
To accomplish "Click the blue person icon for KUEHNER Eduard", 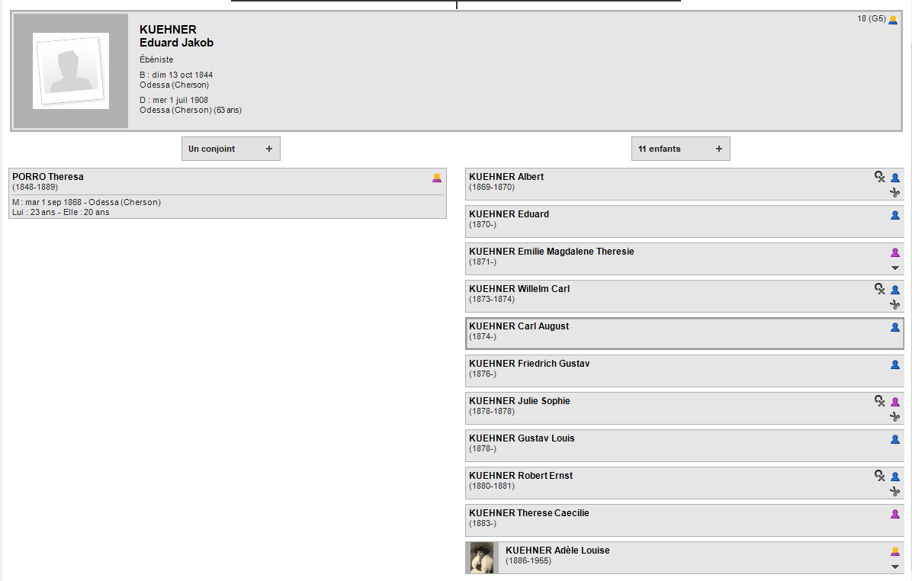I will 895,215.
